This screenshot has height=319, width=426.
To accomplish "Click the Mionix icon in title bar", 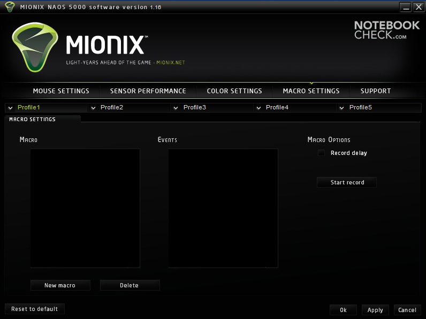I will point(10,7).
